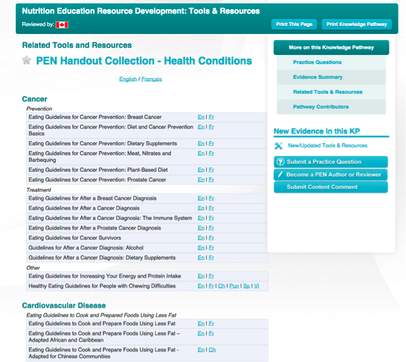The image size is (406, 362).
Task: Switch handout collection to Français
Action: point(152,79)
